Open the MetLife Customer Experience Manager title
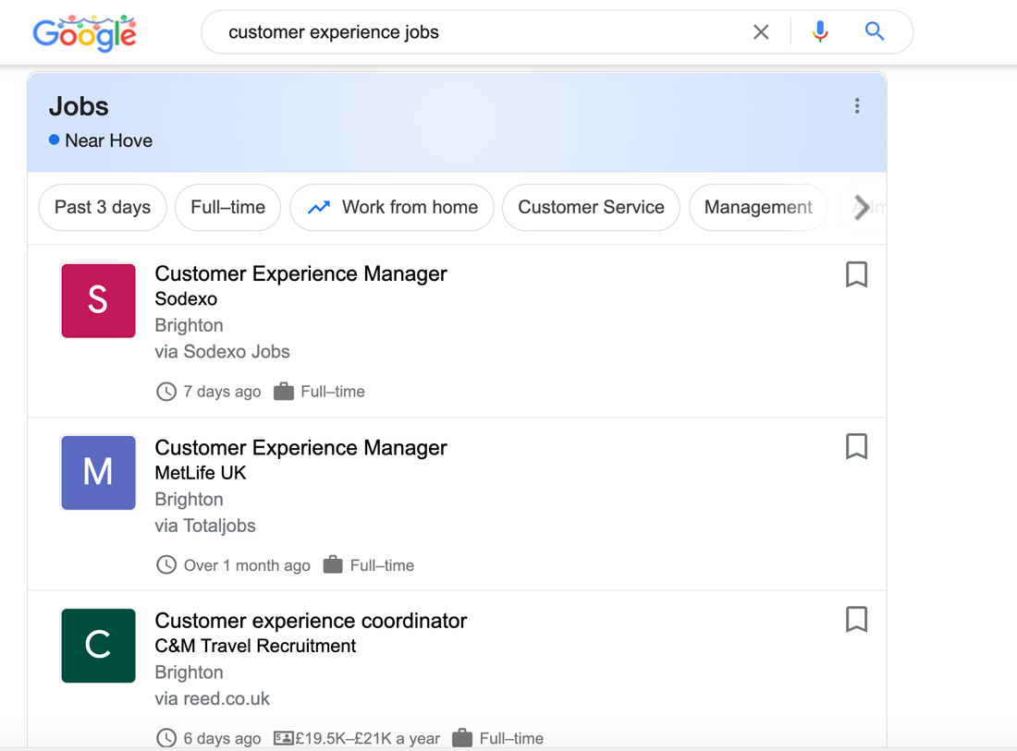This screenshot has height=751, width=1017. (301, 448)
